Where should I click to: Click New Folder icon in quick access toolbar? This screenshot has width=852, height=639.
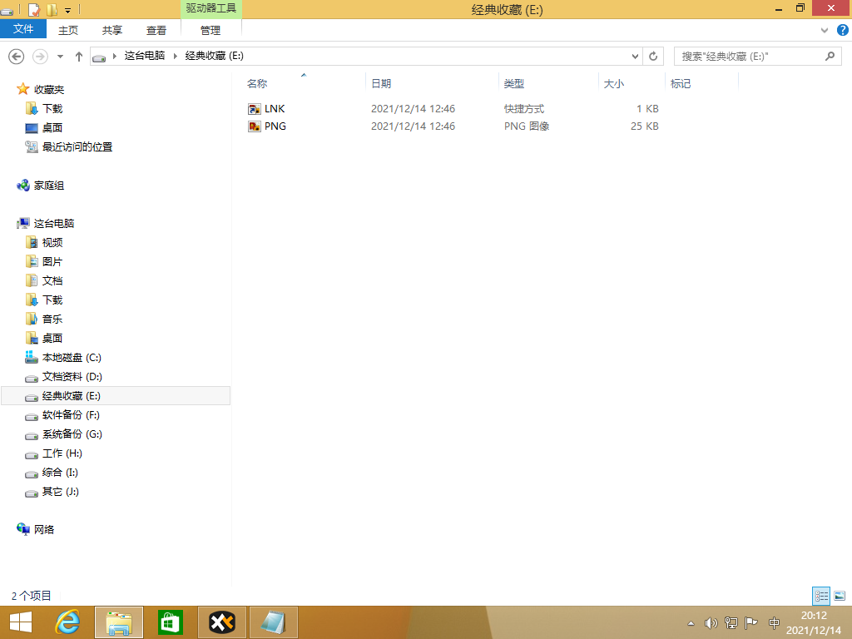click(x=52, y=10)
